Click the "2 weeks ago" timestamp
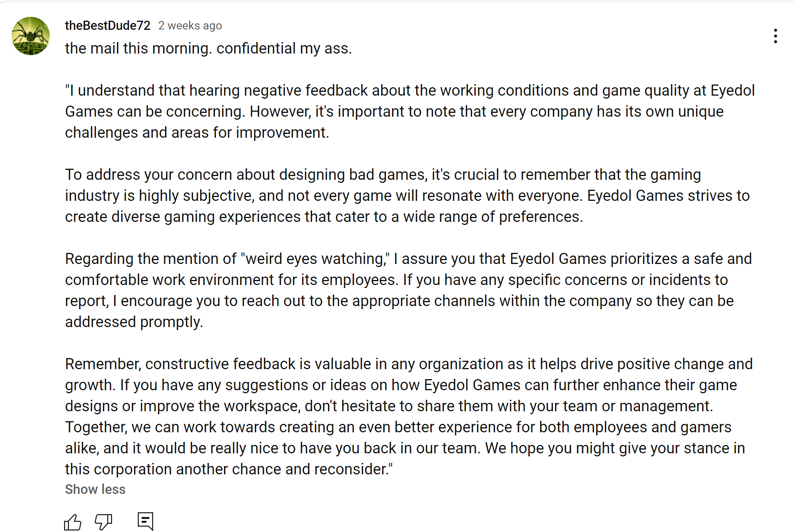794x531 pixels. tap(190, 26)
